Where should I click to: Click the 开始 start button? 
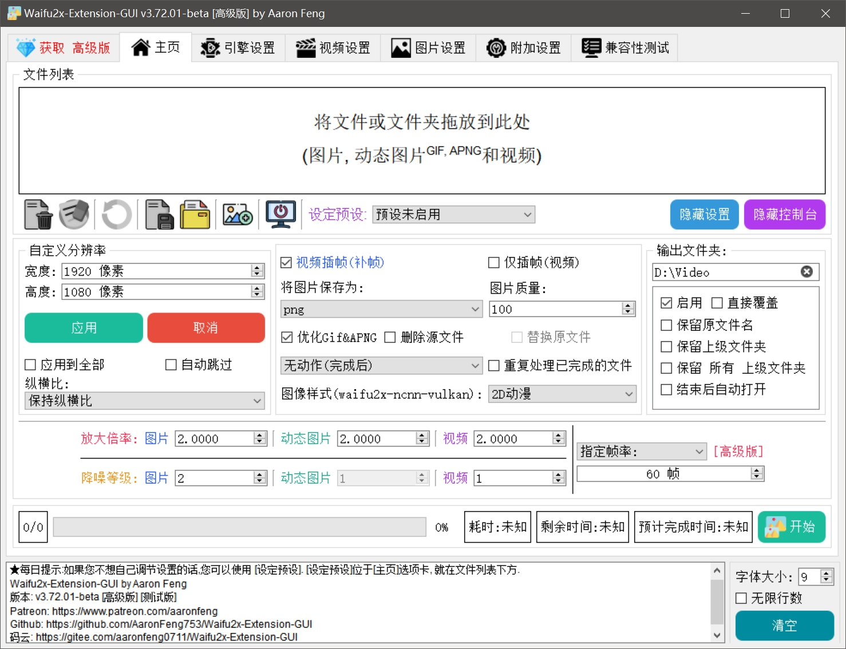792,527
